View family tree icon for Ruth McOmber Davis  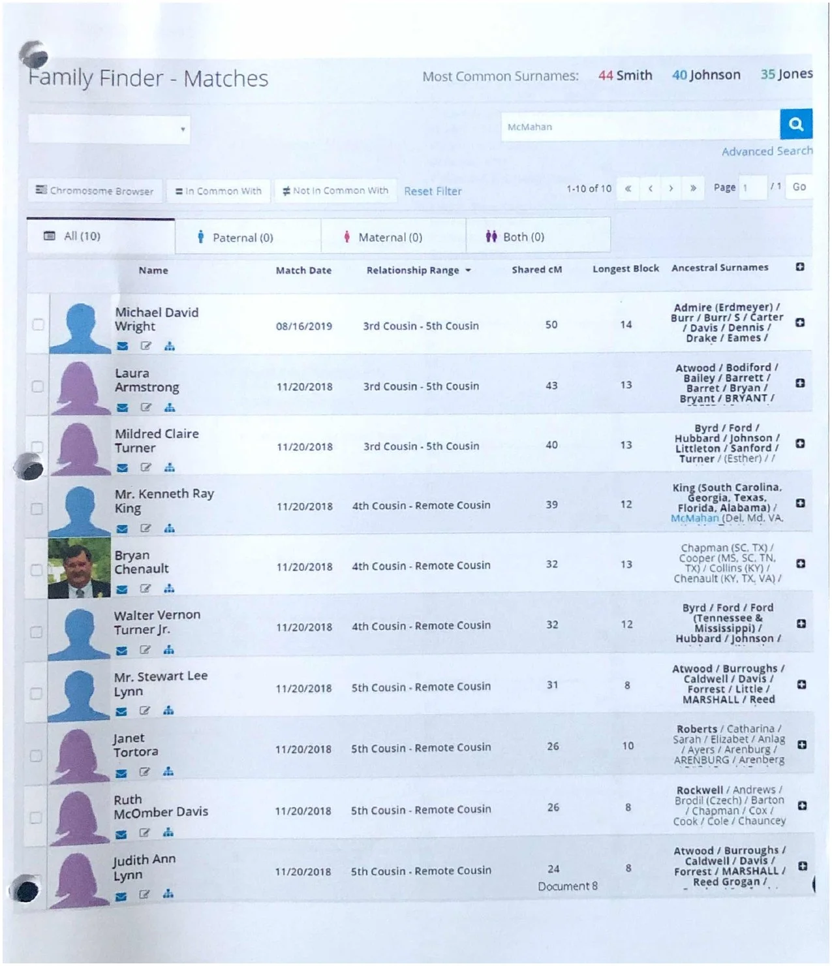point(168,832)
